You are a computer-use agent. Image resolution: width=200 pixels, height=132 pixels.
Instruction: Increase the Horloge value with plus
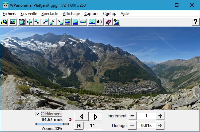tap(160, 126)
